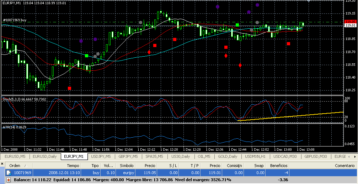Click the #10071969 buy order line label
Screen dimensions: 358x184
pos(14,20)
